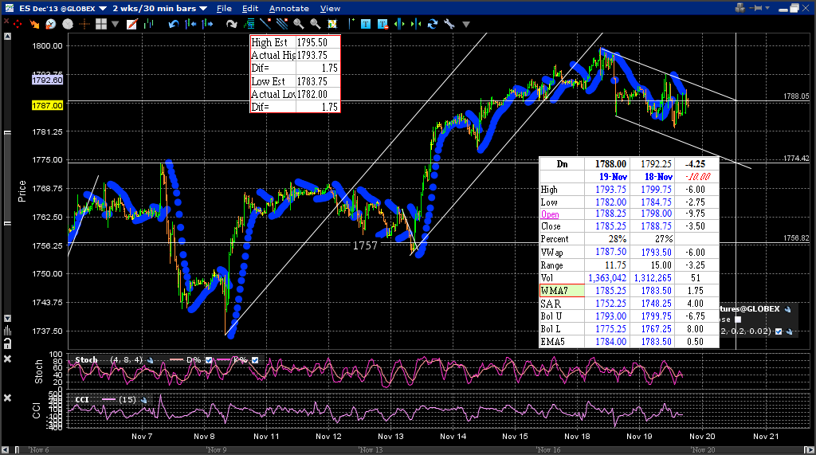Click the volume bars icon on left edge

(x=7, y=331)
